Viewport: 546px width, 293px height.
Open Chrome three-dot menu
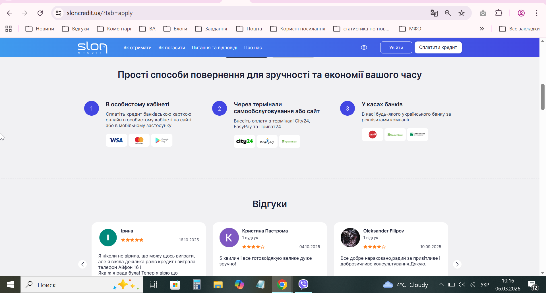pos(537,13)
